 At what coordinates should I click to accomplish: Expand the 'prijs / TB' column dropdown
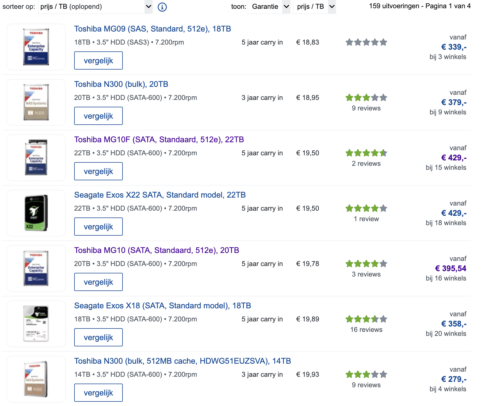point(314,7)
